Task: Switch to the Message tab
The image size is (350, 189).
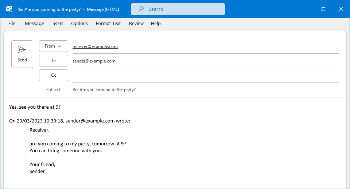Action: click(x=34, y=23)
